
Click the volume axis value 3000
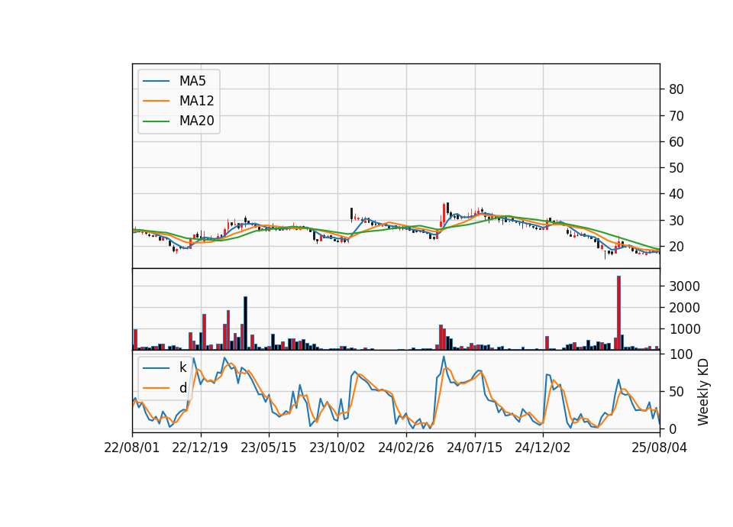click(684, 286)
